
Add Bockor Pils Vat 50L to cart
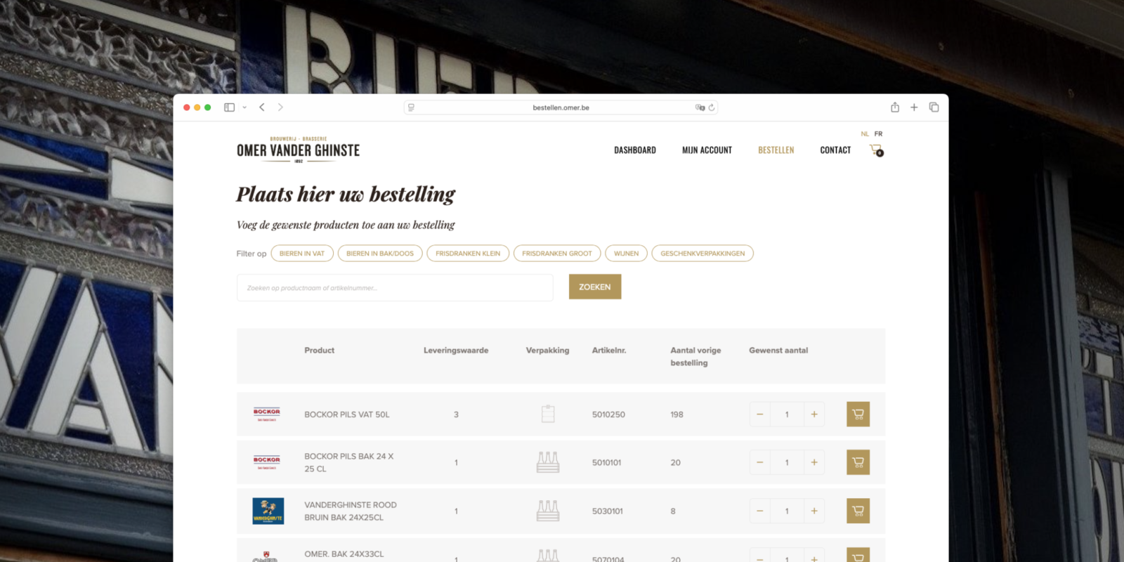coord(858,414)
